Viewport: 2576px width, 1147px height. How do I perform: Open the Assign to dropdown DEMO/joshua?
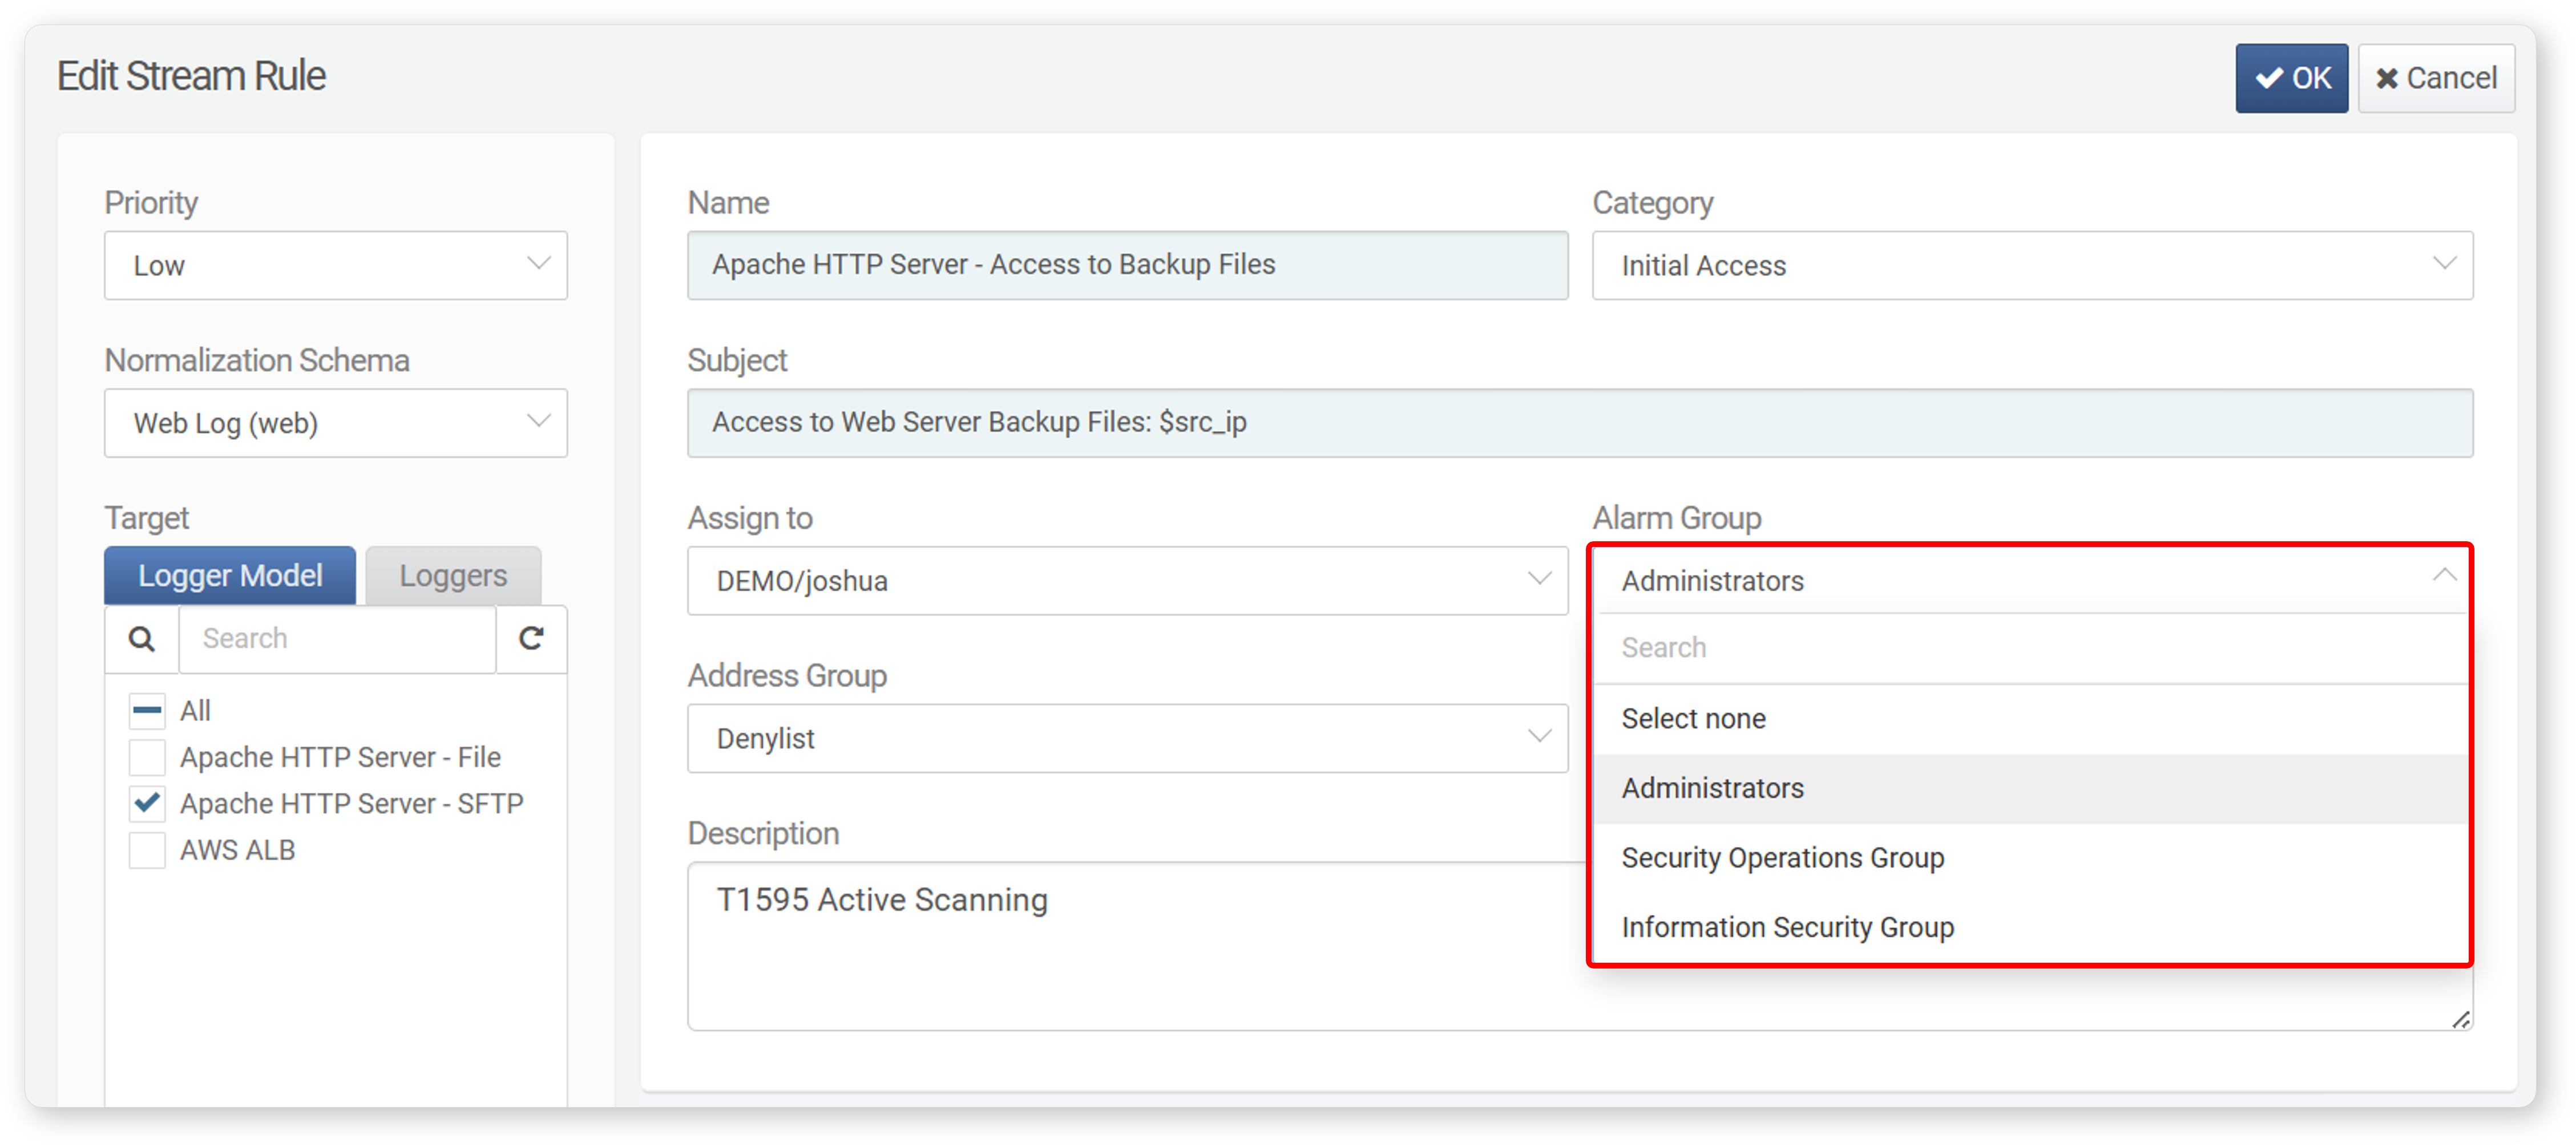coord(1127,581)
